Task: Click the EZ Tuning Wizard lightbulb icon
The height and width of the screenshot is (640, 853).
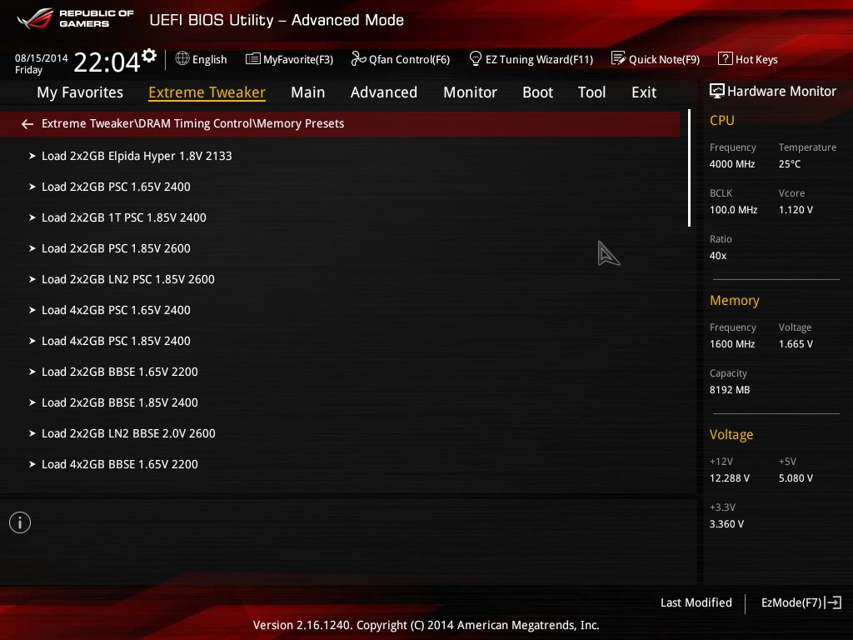Action: (x=475, y=58)
